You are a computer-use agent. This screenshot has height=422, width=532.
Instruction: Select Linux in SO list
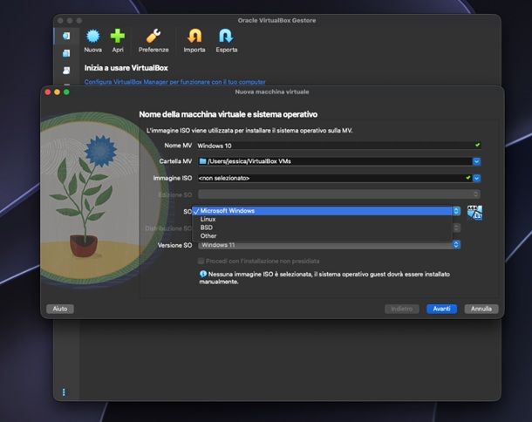[x=323, y=219]
